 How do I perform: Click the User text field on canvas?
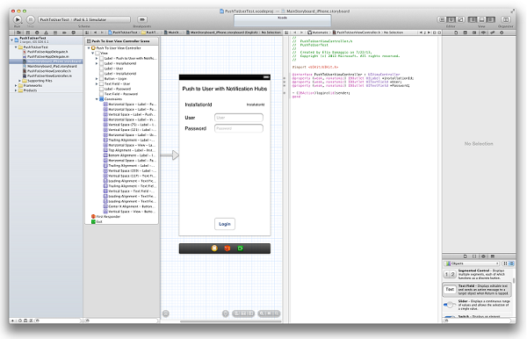click(239, 118)
